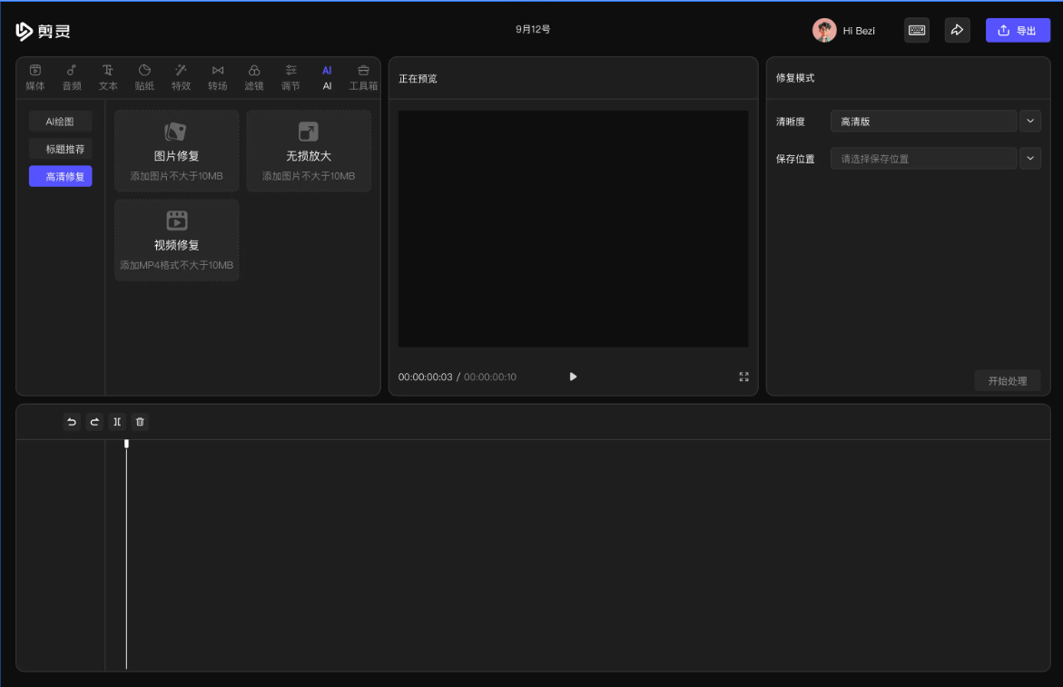Click the 导出 export button
Viewport: 1063px width, 687px height.
pyautogui.click(x=1018, y=30)
